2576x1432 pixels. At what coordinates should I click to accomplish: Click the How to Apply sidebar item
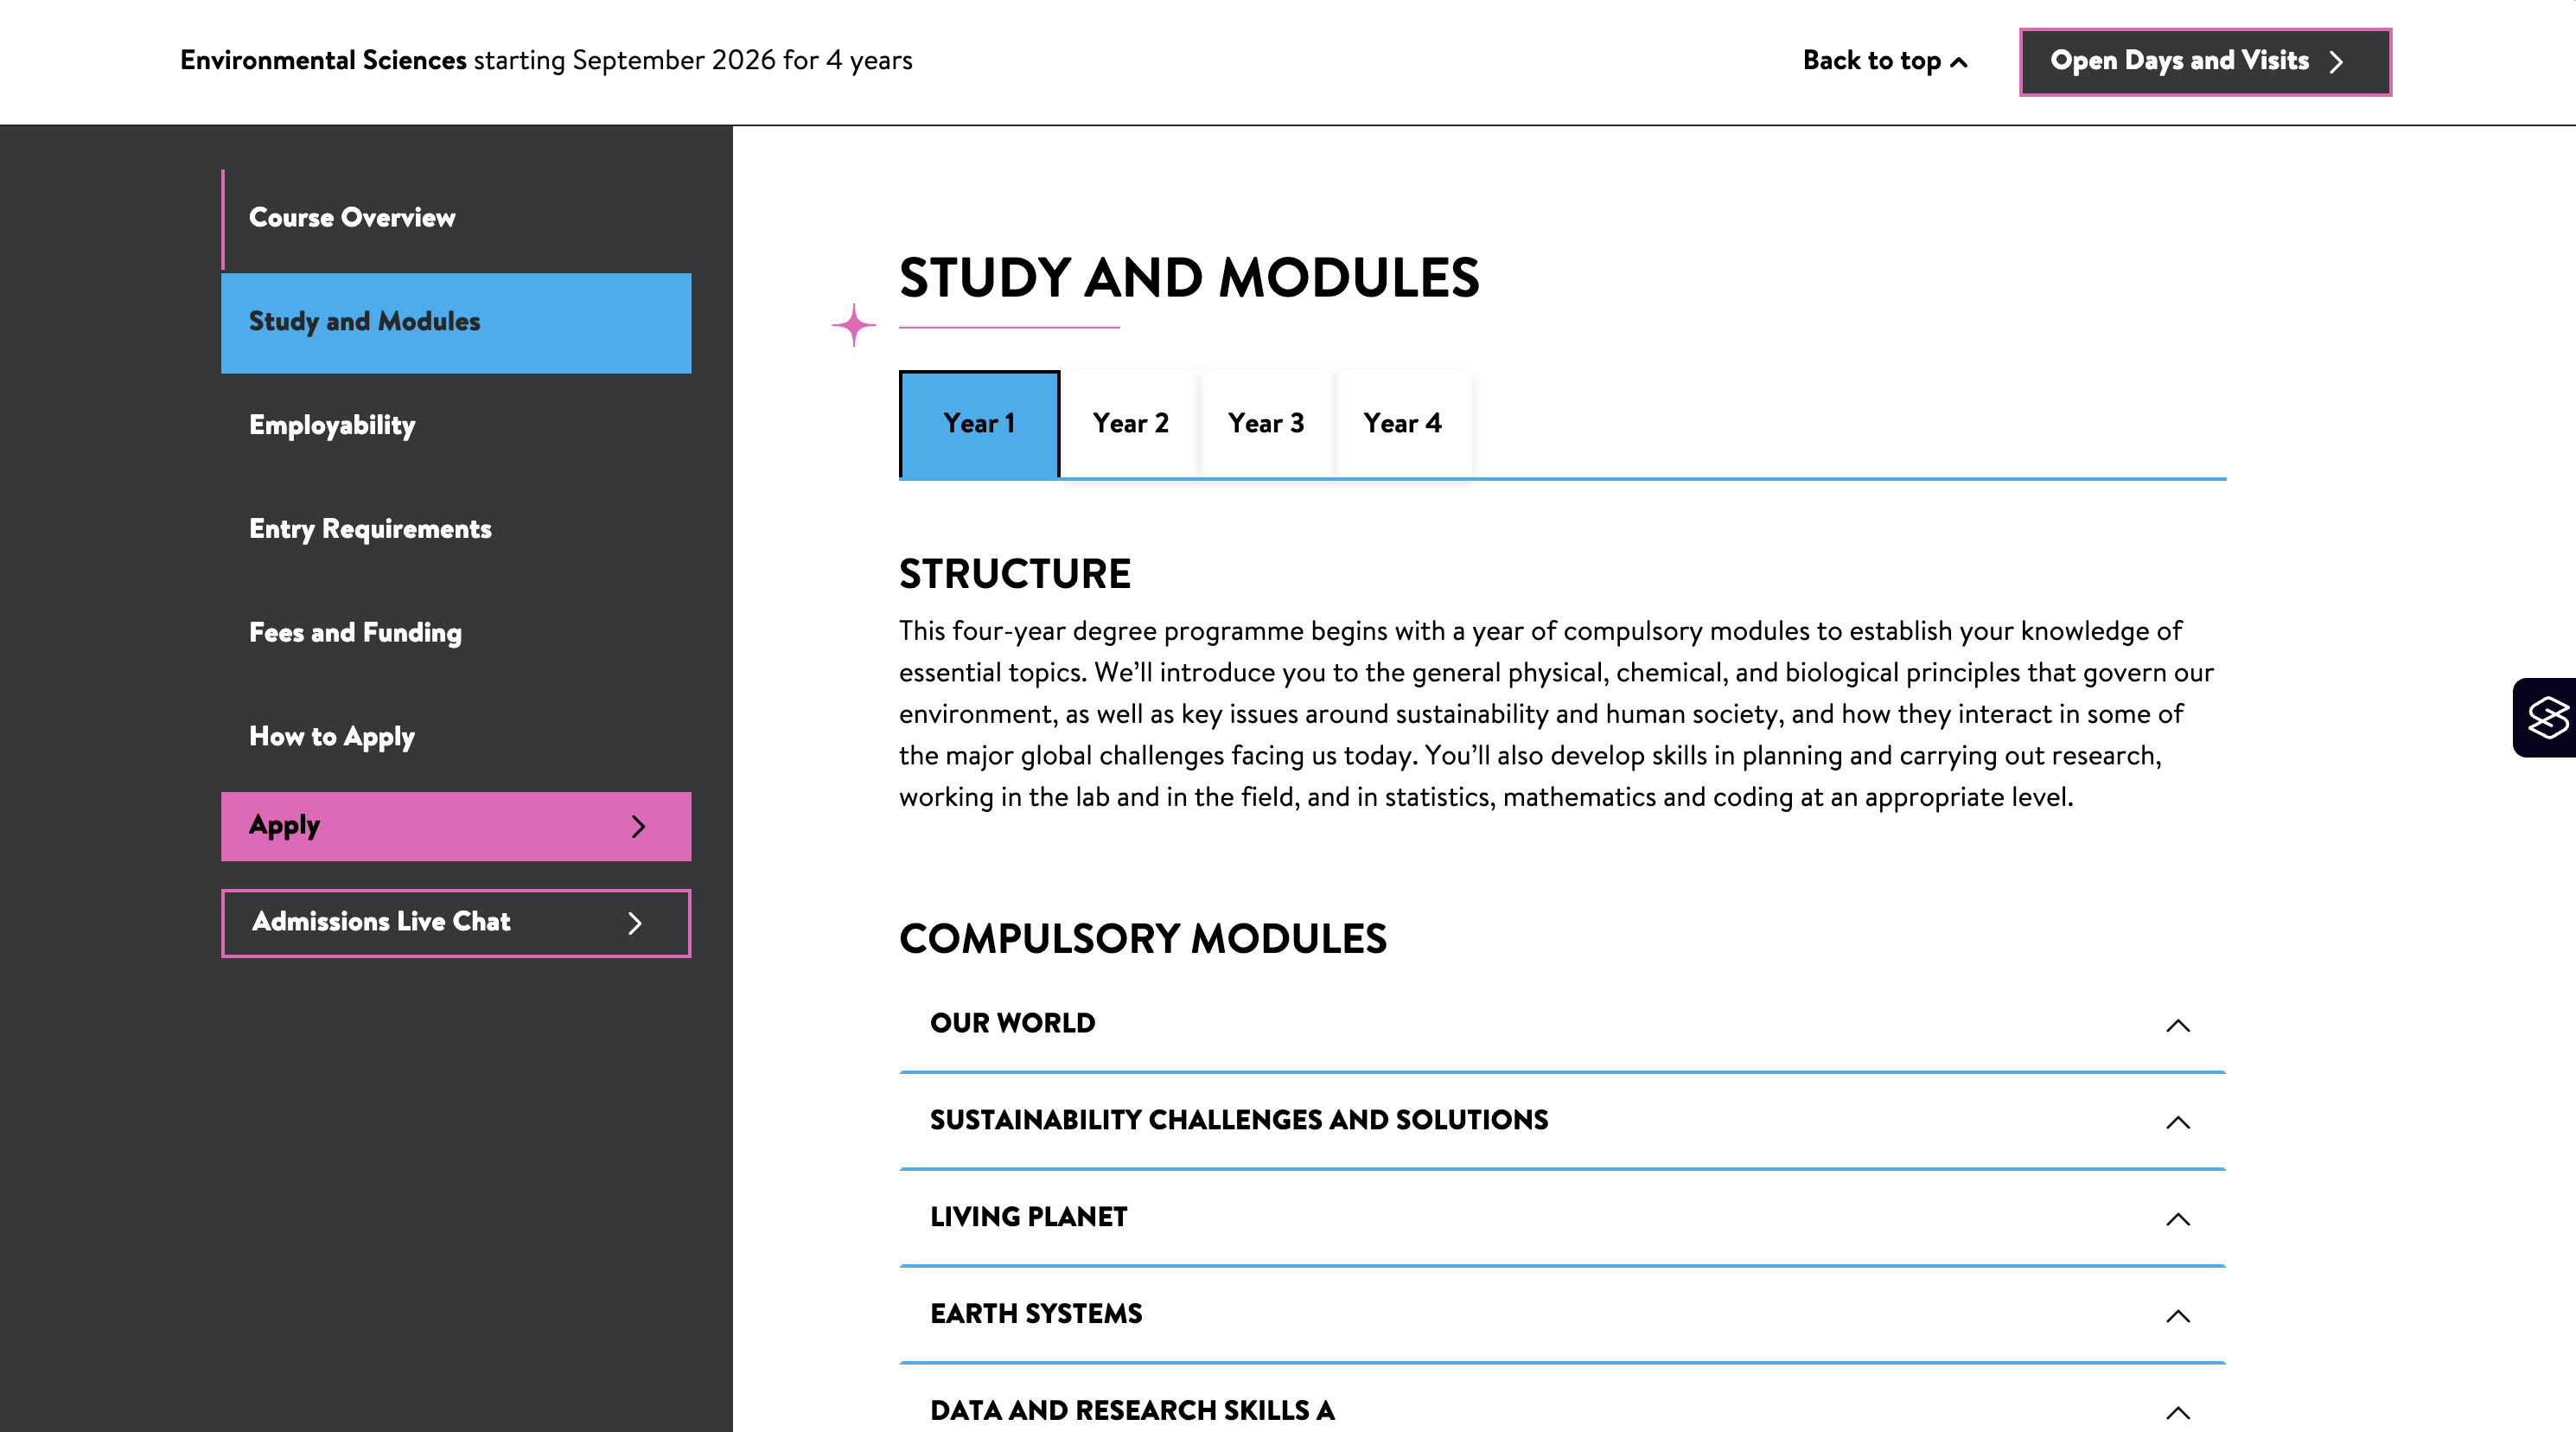[332, 737]
